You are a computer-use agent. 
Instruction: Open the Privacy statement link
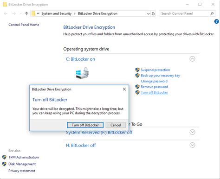coord(22,171)
